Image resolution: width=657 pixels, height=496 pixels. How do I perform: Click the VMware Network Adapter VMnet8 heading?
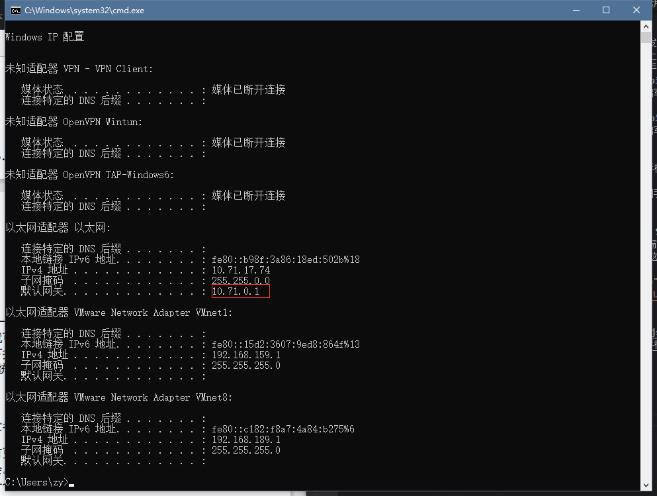point(119,397)
